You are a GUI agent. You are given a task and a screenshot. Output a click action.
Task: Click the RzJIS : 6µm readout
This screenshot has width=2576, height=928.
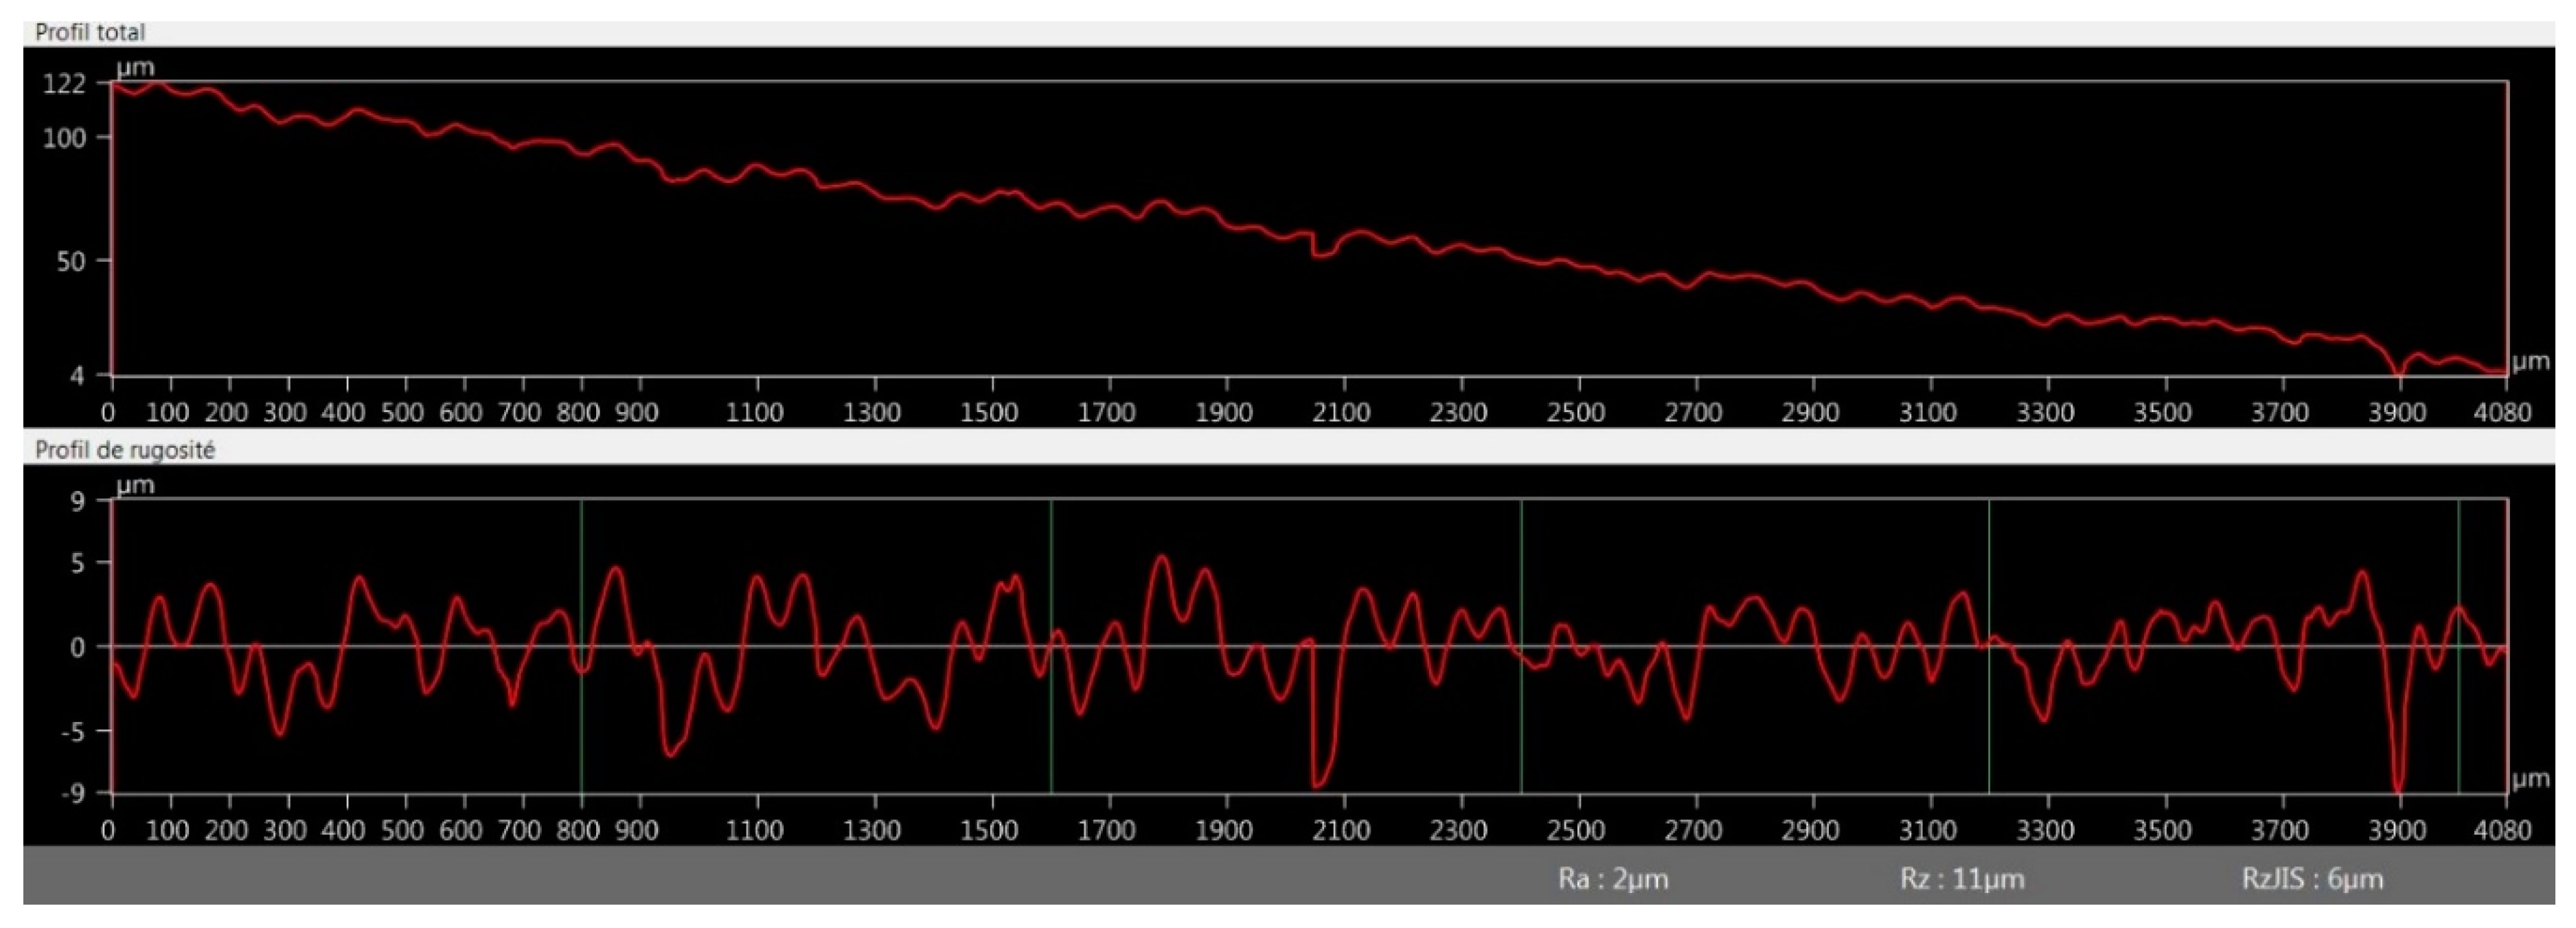coord(2312,879)
